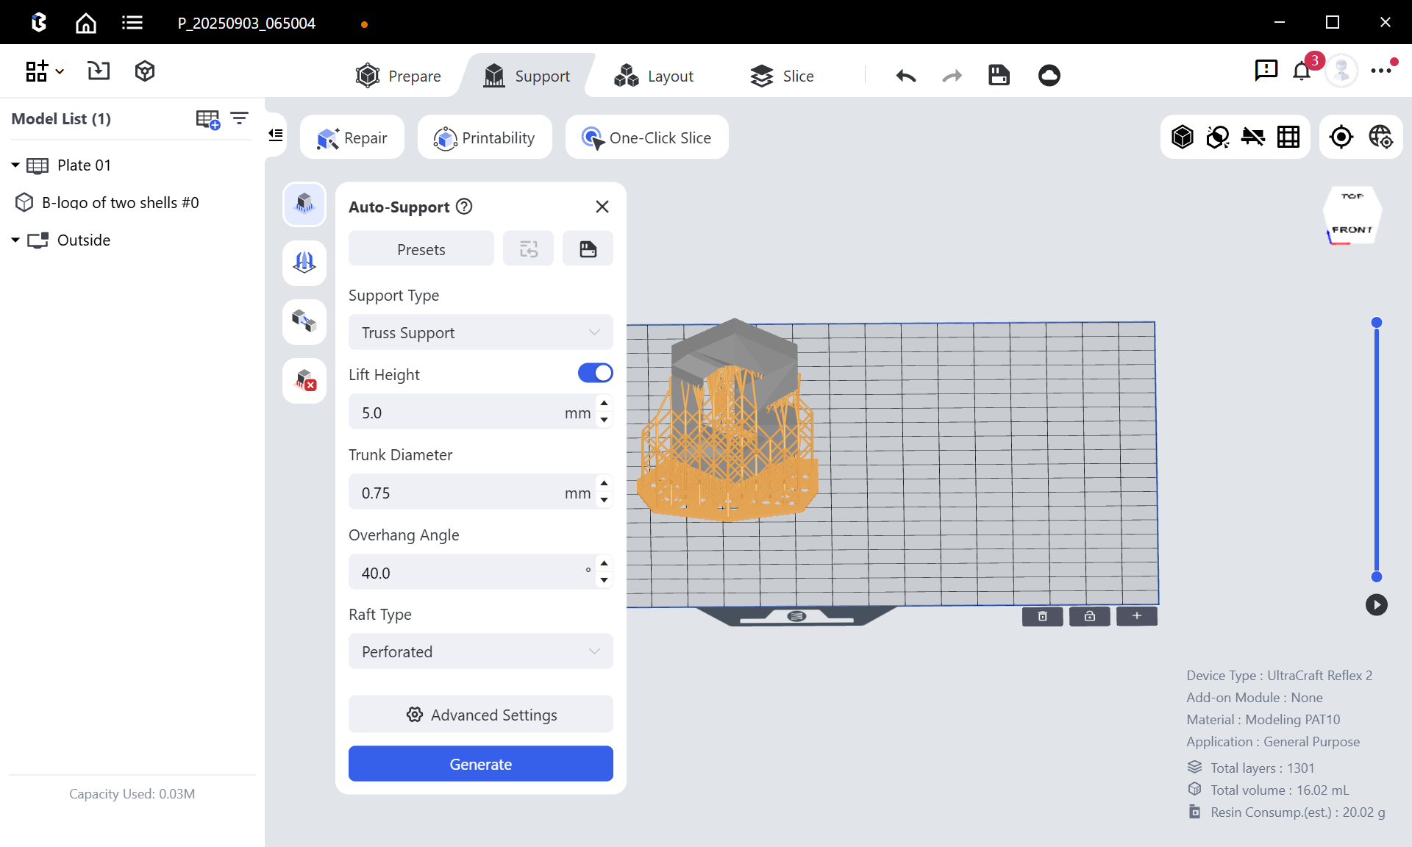This screenshot has height=847, width=1412.
Task: Toggle hide supports view icon
Action: point(1253,137)
